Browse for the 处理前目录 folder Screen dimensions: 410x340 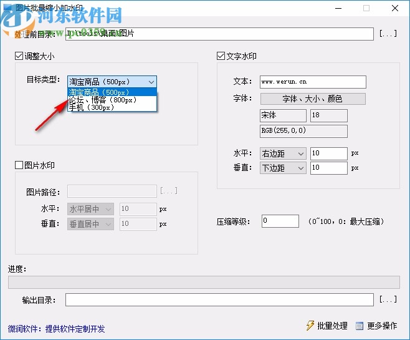(388, 34)
